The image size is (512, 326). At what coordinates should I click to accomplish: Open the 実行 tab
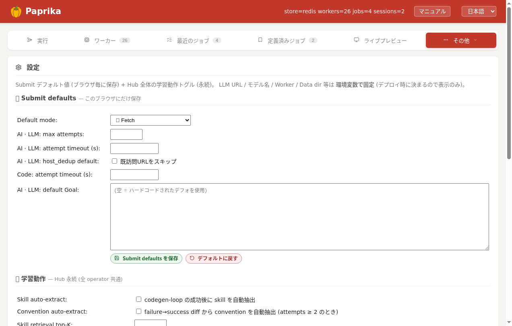(x=37, y=40)
